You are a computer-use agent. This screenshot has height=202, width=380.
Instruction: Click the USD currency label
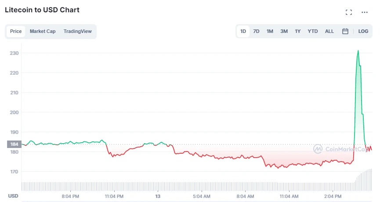13,196
